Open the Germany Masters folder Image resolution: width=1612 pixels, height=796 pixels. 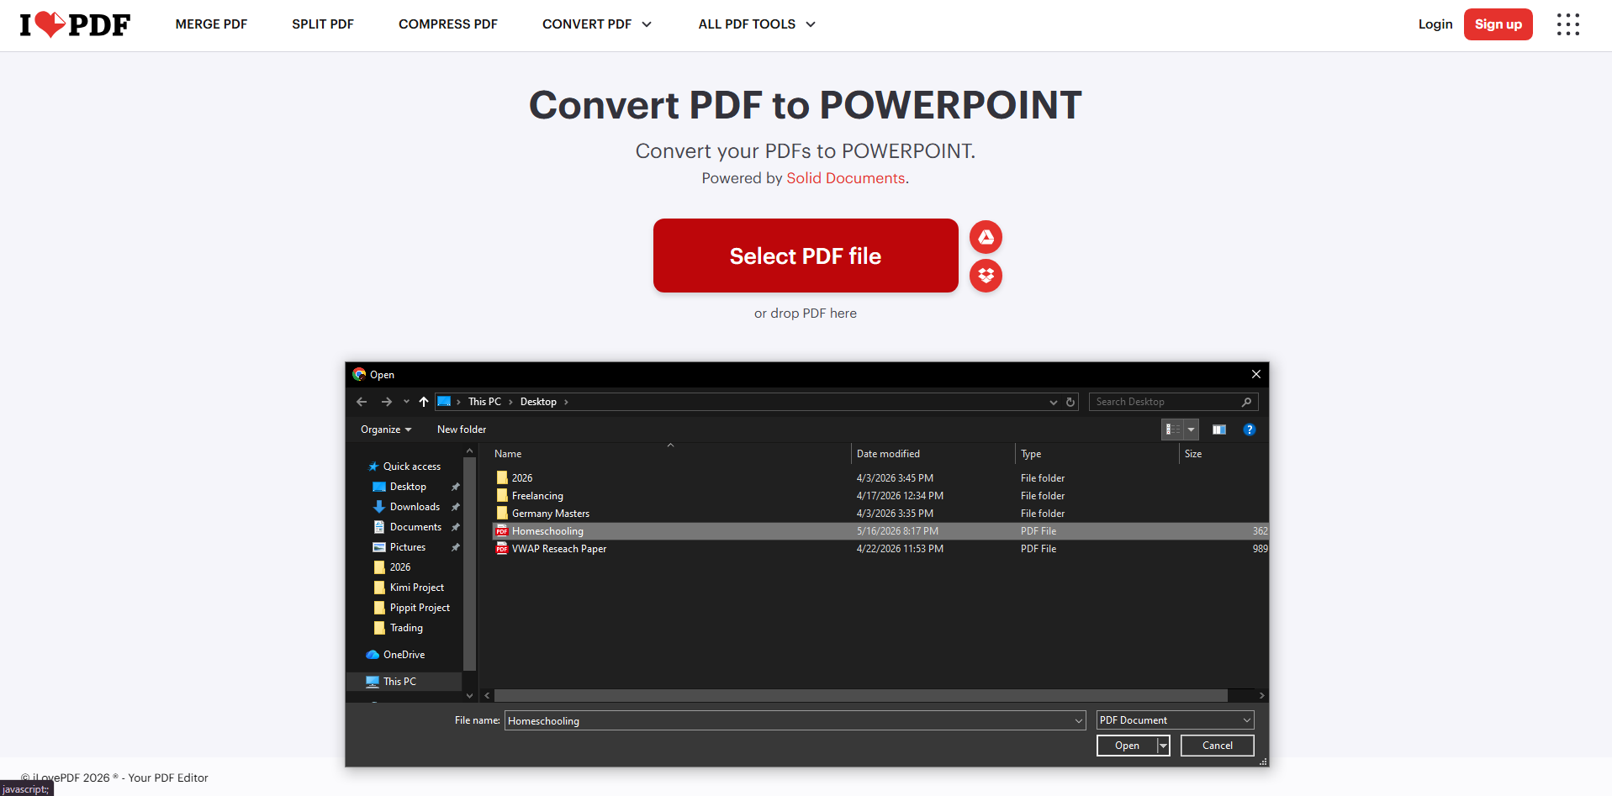pos(551,514)
